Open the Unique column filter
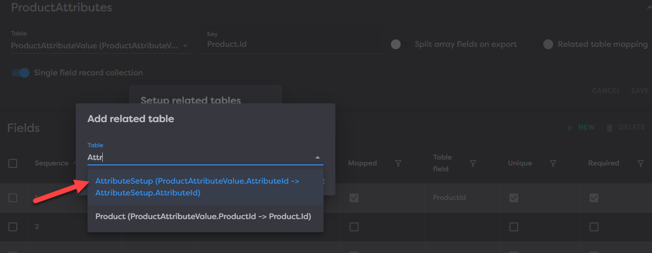The height and width of the screenshot is (253, 652). point(553,163)
